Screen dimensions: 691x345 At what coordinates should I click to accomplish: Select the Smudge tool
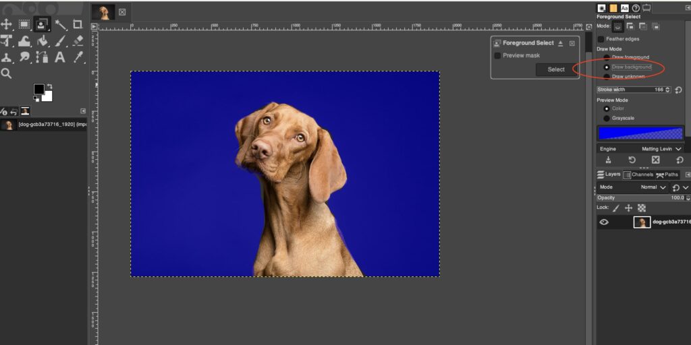tap(24, 57)
